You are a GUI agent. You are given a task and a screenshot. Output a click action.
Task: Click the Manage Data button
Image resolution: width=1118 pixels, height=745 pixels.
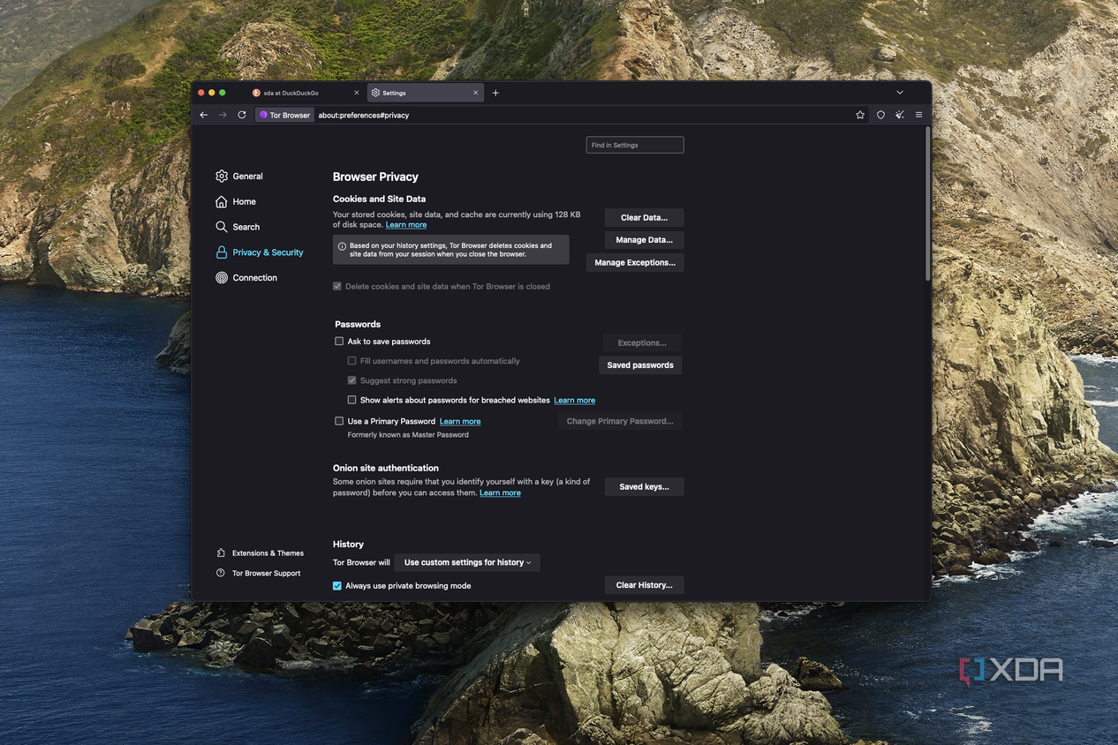tap(644, 240)
